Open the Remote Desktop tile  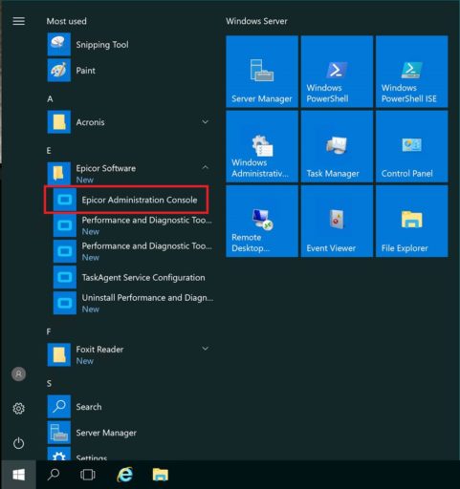coord(262,222)
